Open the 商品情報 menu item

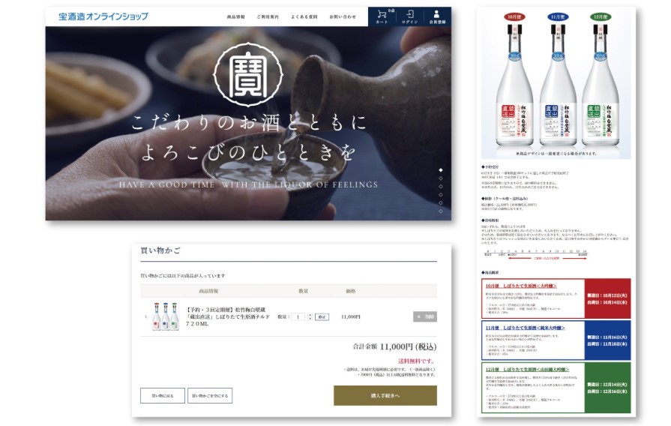[236, 16]
